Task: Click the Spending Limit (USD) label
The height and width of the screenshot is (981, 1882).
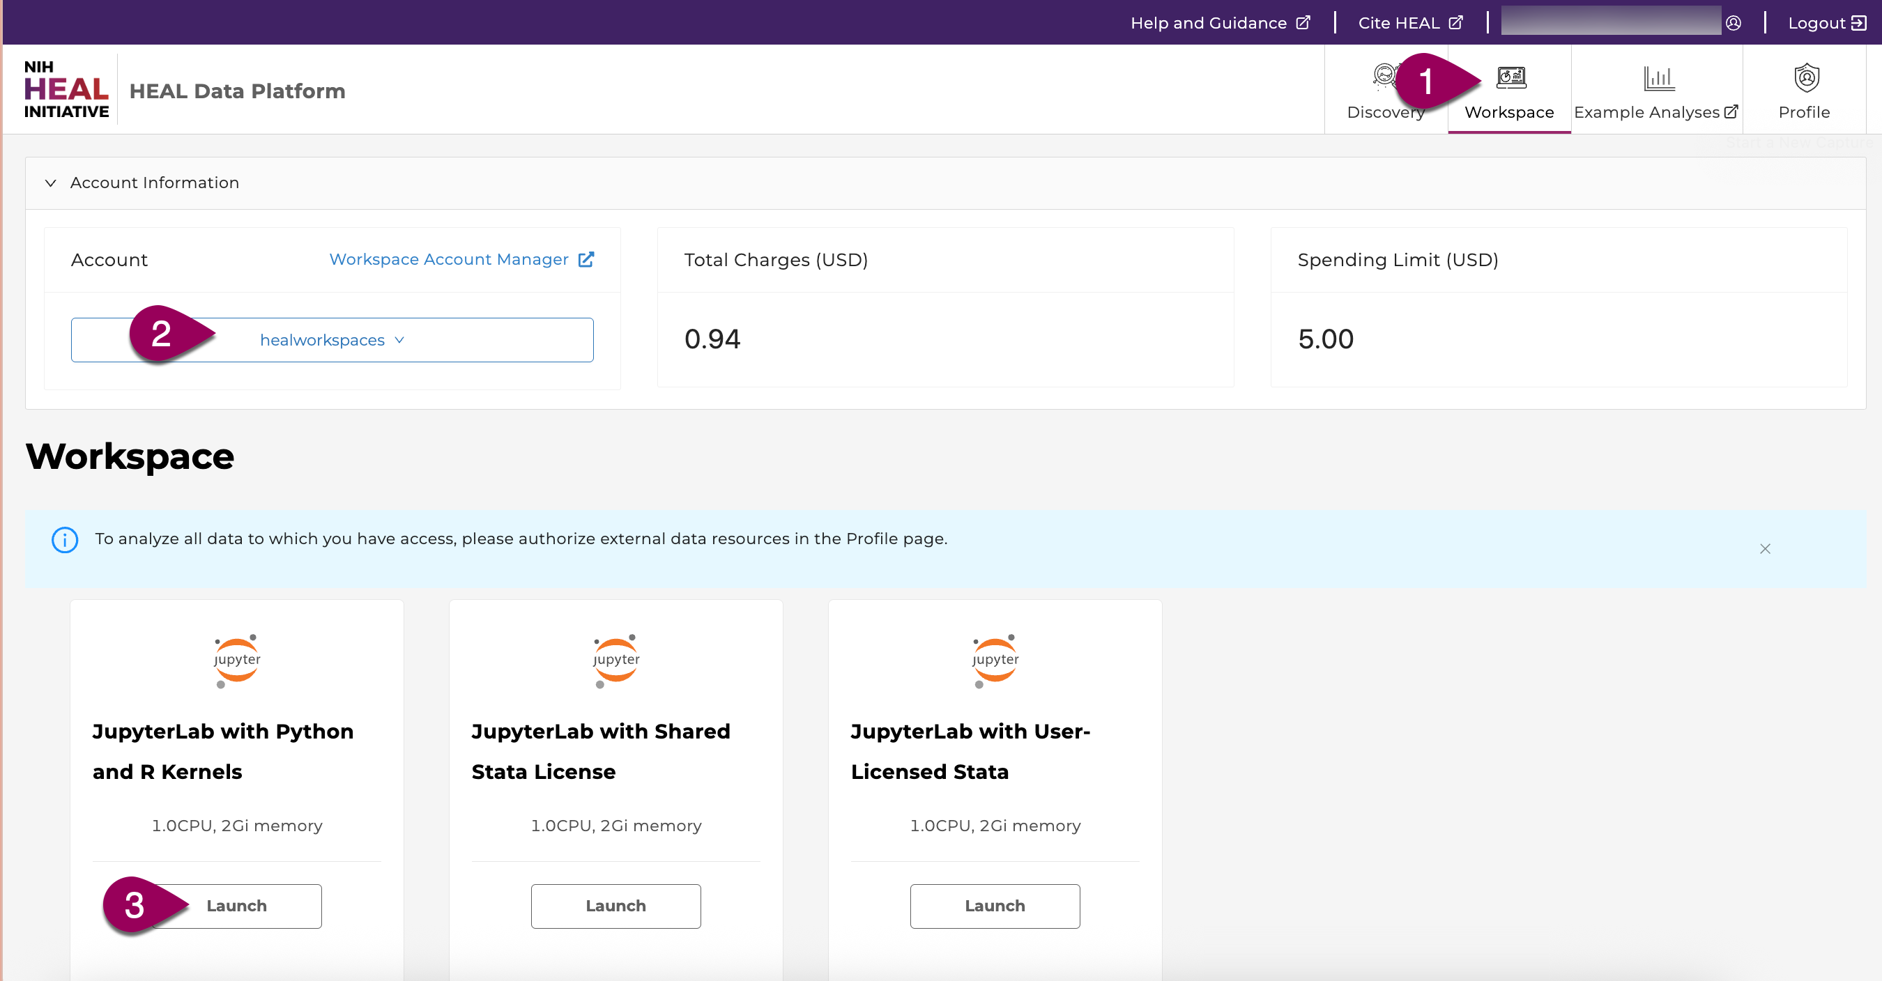Action: pos(1398,260)
